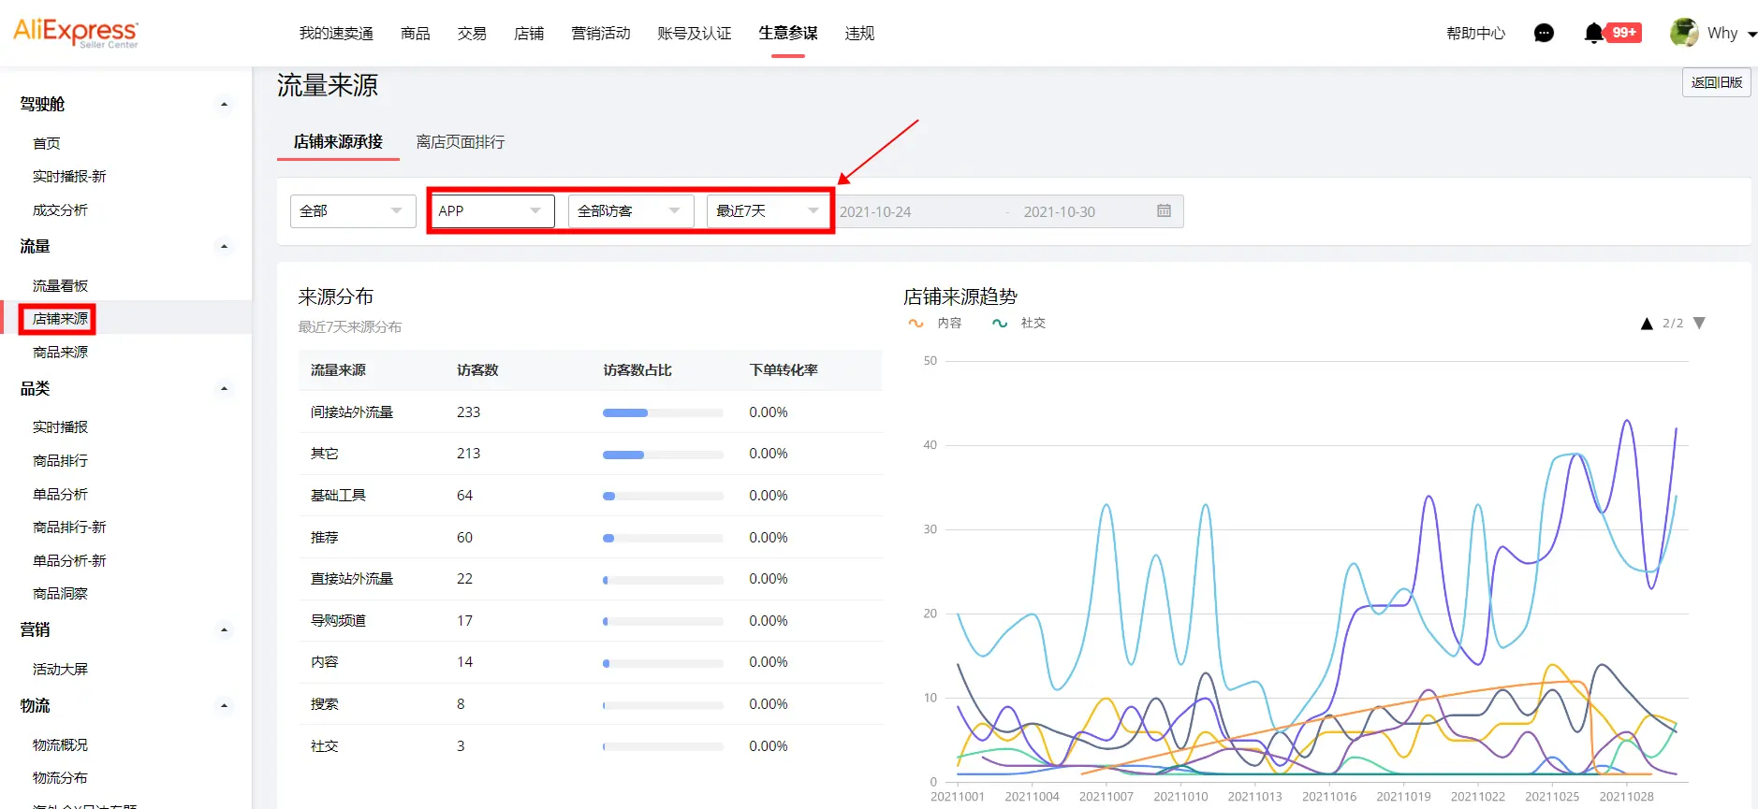Go to next chart legend page
Image resolution: width=1758 pixels, height=809 pixels.
tap(1699, 324)
